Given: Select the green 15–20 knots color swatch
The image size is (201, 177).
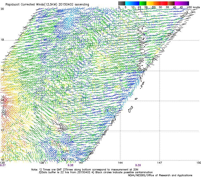Looking at the screenshot, I should pos(143,3).
